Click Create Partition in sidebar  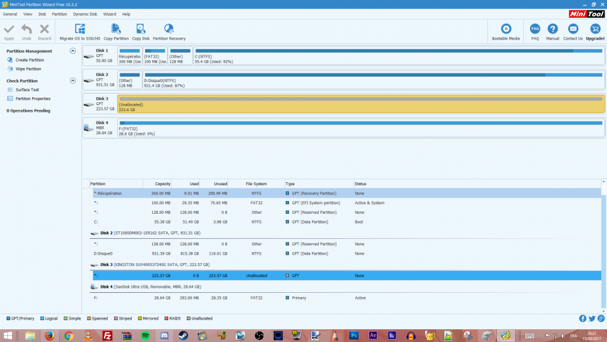[29, 60]
